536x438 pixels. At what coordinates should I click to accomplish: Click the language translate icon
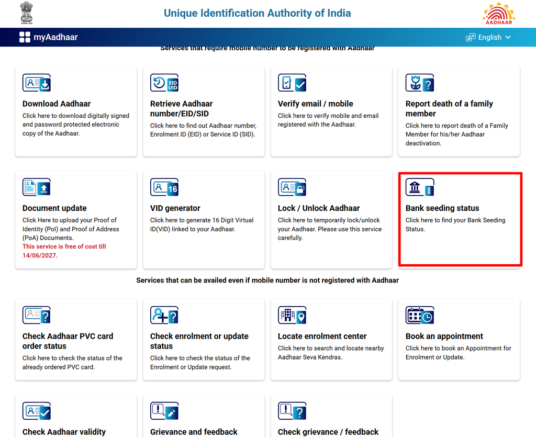click(x=471, y=37)
